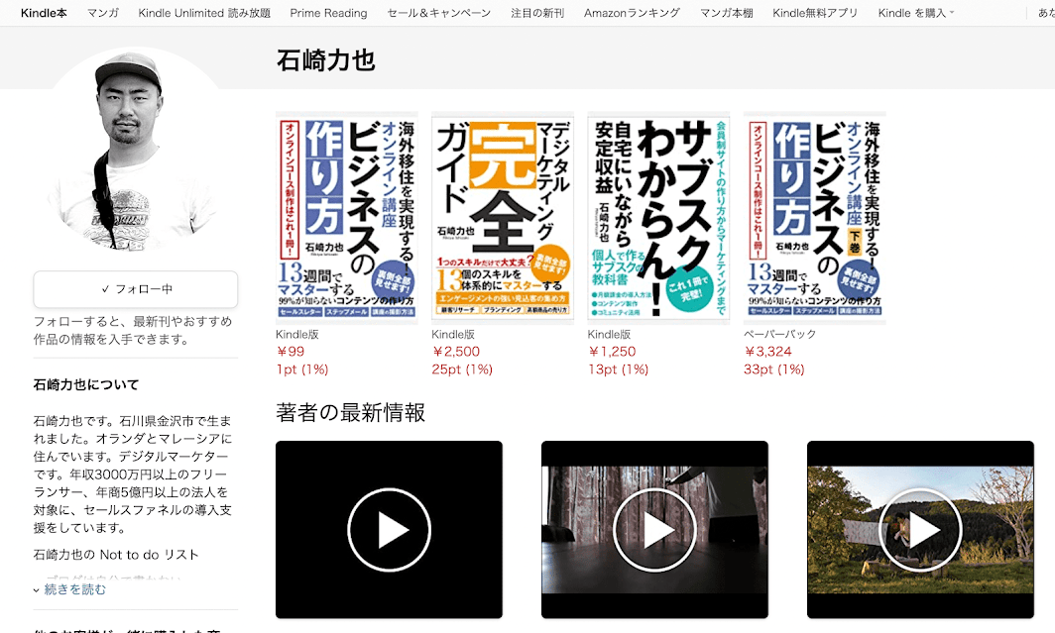Click the ¥1,250 price
This screenshot has width=1055, height=633.
coord(613,352)
